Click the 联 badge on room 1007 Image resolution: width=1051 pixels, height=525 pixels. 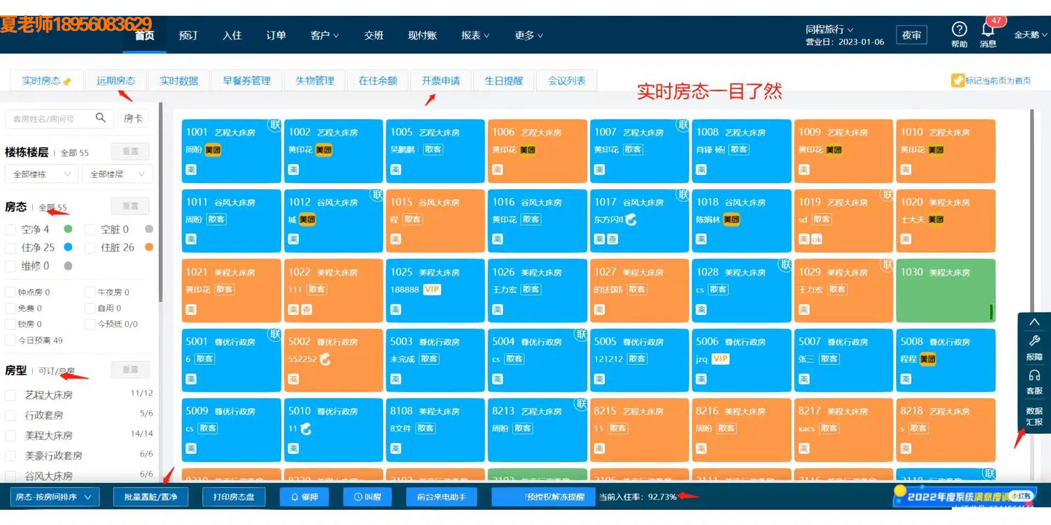click(683, 124)
